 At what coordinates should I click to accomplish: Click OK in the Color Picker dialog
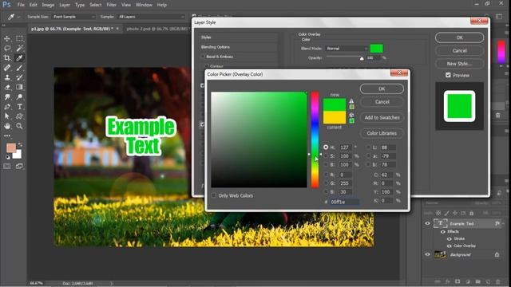pos(382,88)
